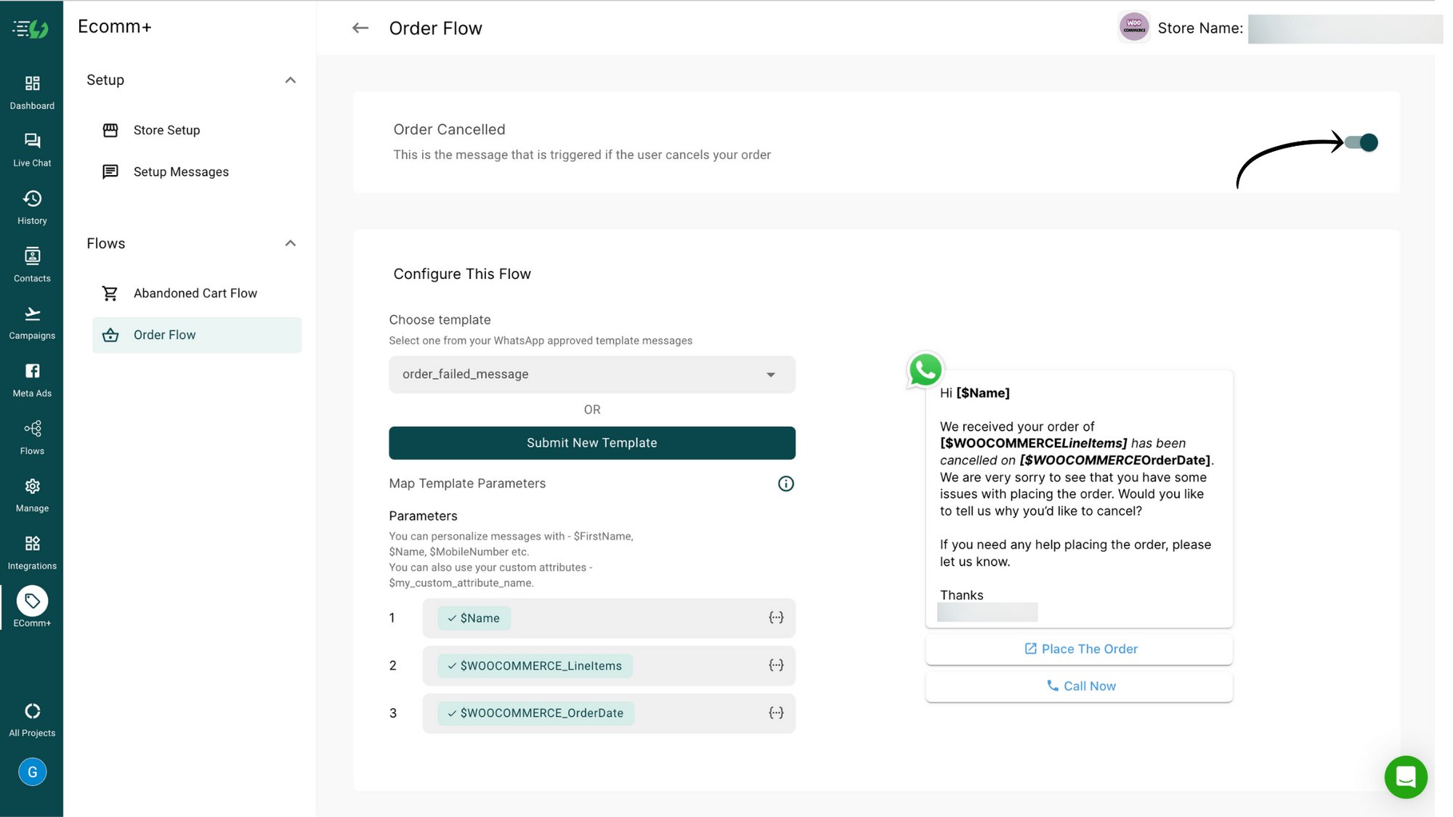Open the Map Template Parameters info tooltip
Image resolution: width=1453 pixels, height=817 pixels.
pyautogui.click(x=785, y=484)
